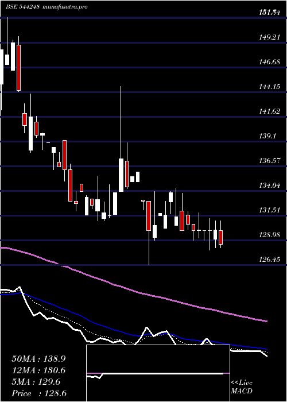The height and width of the screenshot is (402, 287).
Task: Click the 5MA : 129.6 readout
Action: point(36,382)
